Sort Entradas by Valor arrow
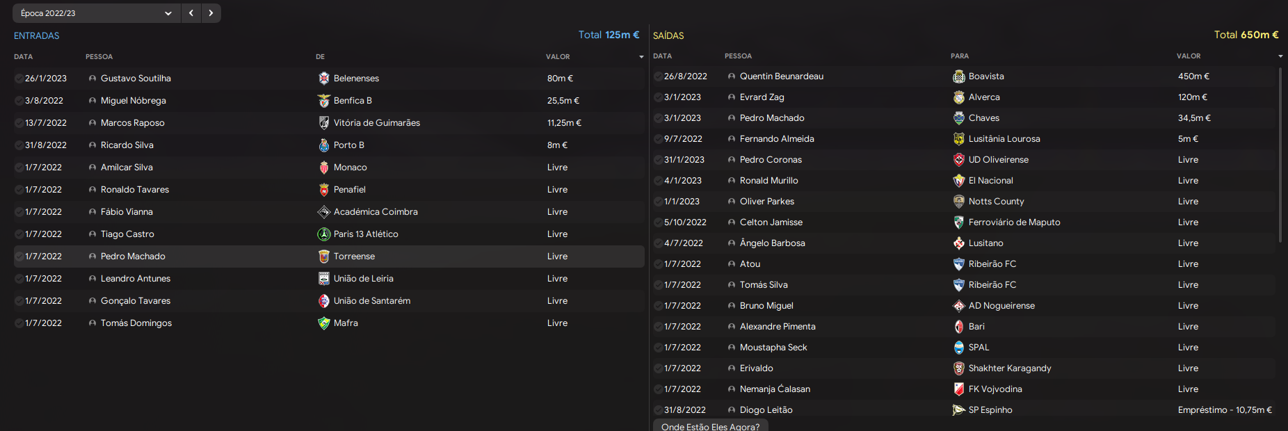Image resolution: width=1288 pixels, height=431 pixels. [x=641, y=57]
